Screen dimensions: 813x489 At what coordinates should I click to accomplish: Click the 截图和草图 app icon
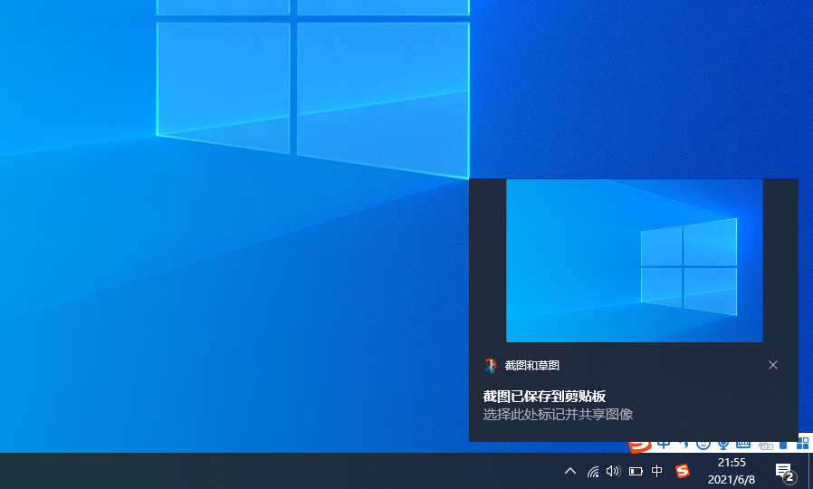coord(490,366)
